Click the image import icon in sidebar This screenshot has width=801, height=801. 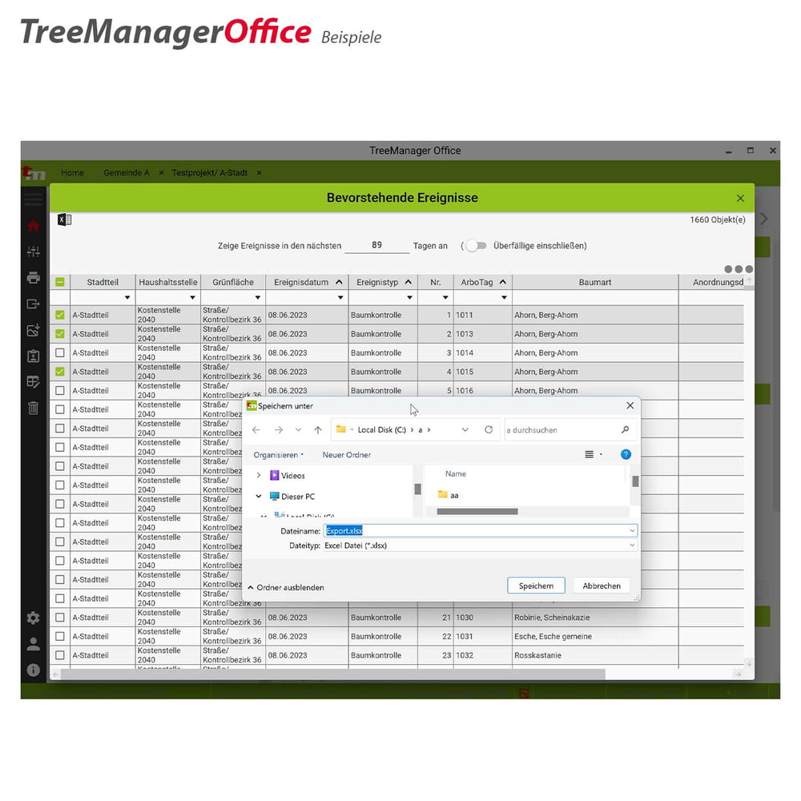[33, 330]
